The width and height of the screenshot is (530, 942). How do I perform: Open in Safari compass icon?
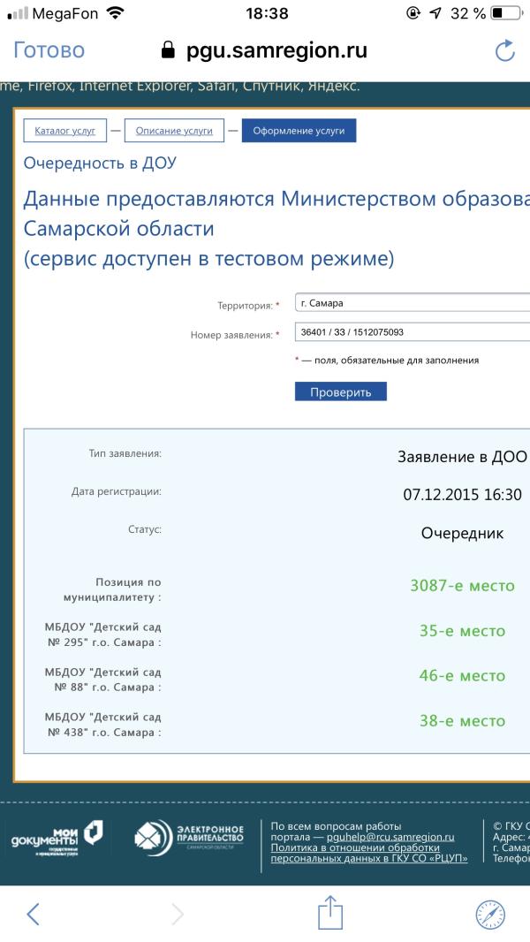point(490,915)
